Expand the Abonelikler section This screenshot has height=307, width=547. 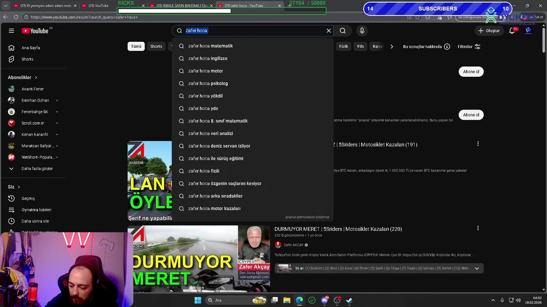pyautogui.click(x=23, y=78)
